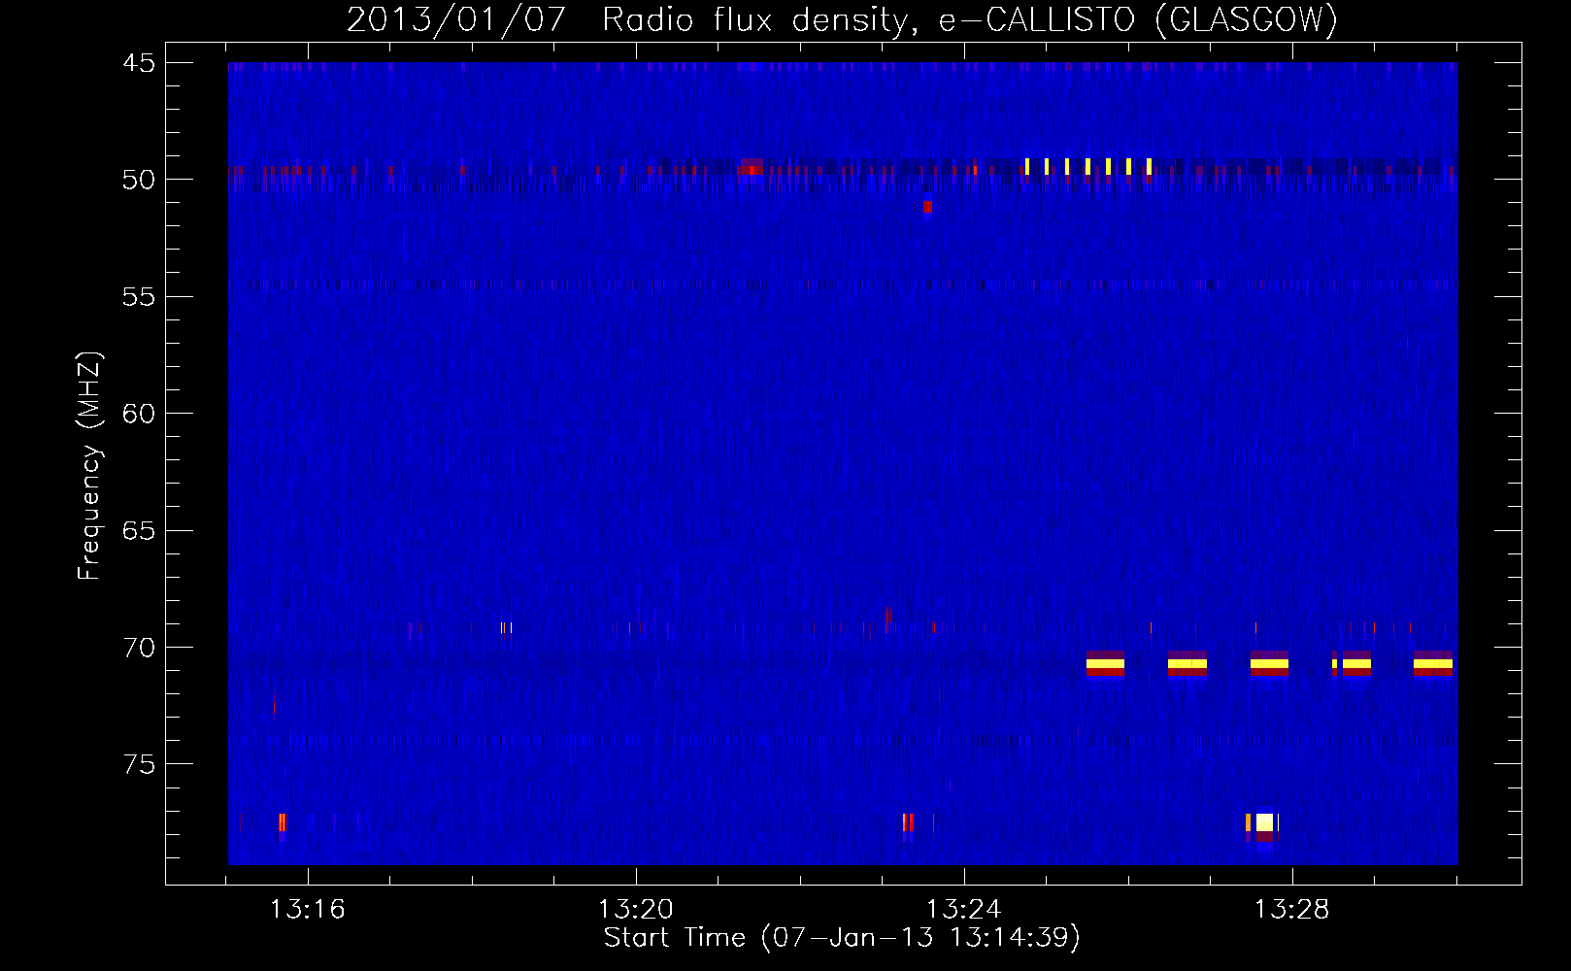This screenshot has width=1571, height=971.
Task: Click the 70 frequency tick label
Action: [139, 648]
